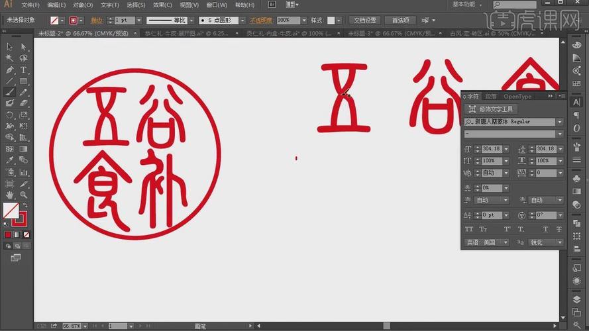Set paint type to solid Color
The image size is (589, 331).
click(x=8, y=234)
